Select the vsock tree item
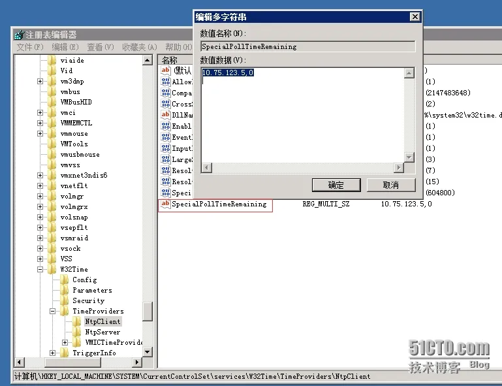Viewport: 502px width, 386px height. [x=71, y=248]
